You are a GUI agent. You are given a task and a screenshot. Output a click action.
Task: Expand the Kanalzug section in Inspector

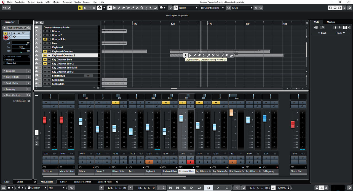(17, 89)
